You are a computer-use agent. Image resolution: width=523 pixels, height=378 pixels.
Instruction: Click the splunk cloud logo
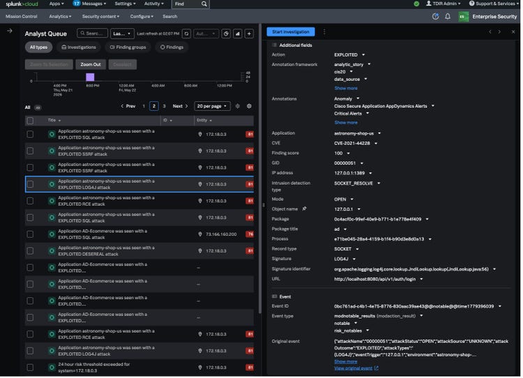pos(22,4)
